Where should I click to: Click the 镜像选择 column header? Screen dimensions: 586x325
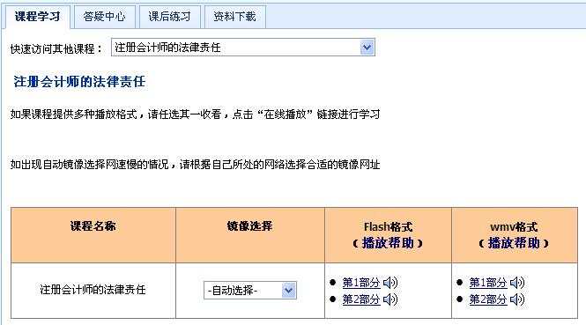click(x=249, y=226)
